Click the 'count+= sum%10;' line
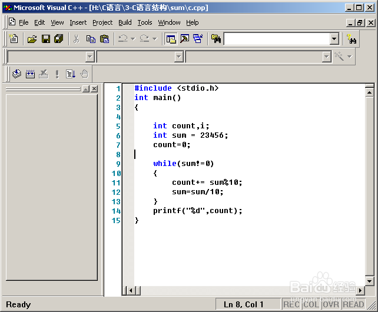This screenshot has width=378, height=312. (x=207, y=182)
